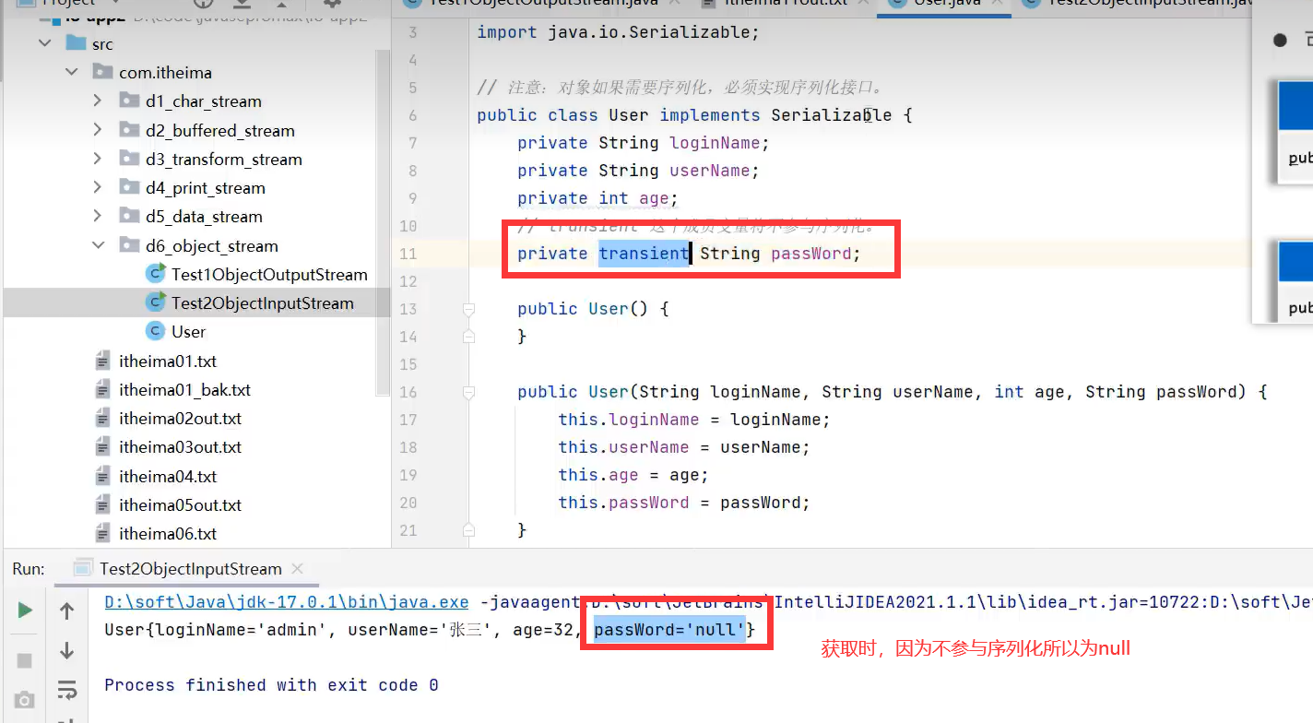The image size is (1313, 723).
Task: Expand the d4_print_stream package
Action: 98,187
